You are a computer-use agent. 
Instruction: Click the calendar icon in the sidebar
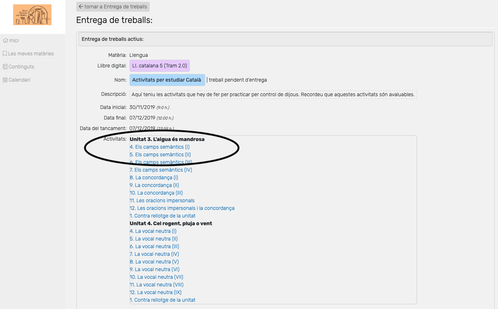[5, 80]
